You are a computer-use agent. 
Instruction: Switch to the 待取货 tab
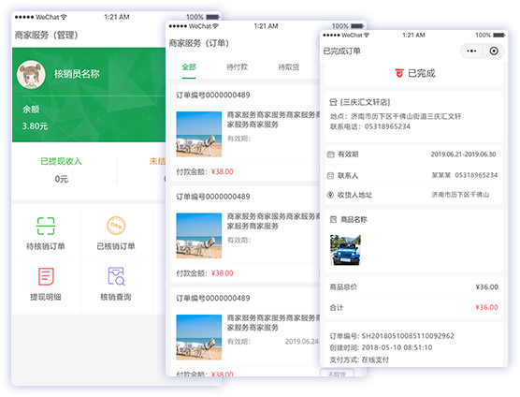(288, 67)
